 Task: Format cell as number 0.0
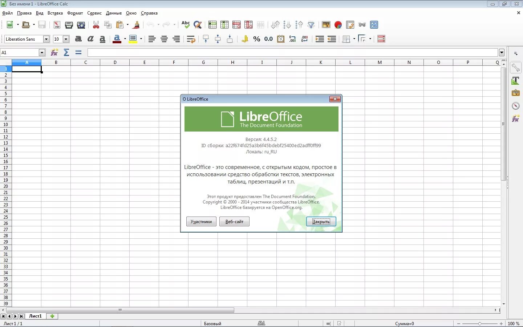pyautogui.click(x=268, y=39)
